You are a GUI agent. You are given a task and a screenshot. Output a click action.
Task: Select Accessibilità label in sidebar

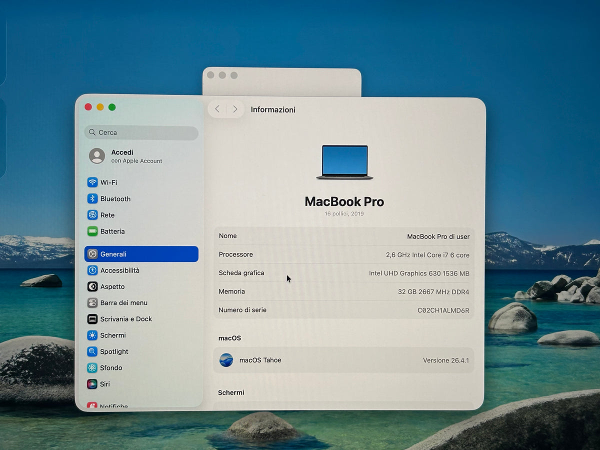click(120, 270)
